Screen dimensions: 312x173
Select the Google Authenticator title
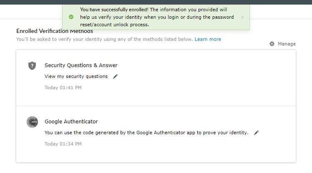coord(71,122)
